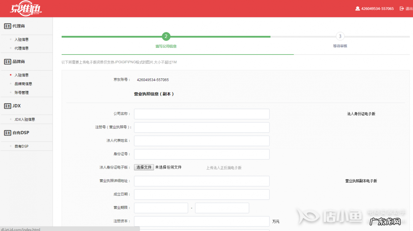
Task: Click inside the 公司名称 input field
Action: click(201, 114)
